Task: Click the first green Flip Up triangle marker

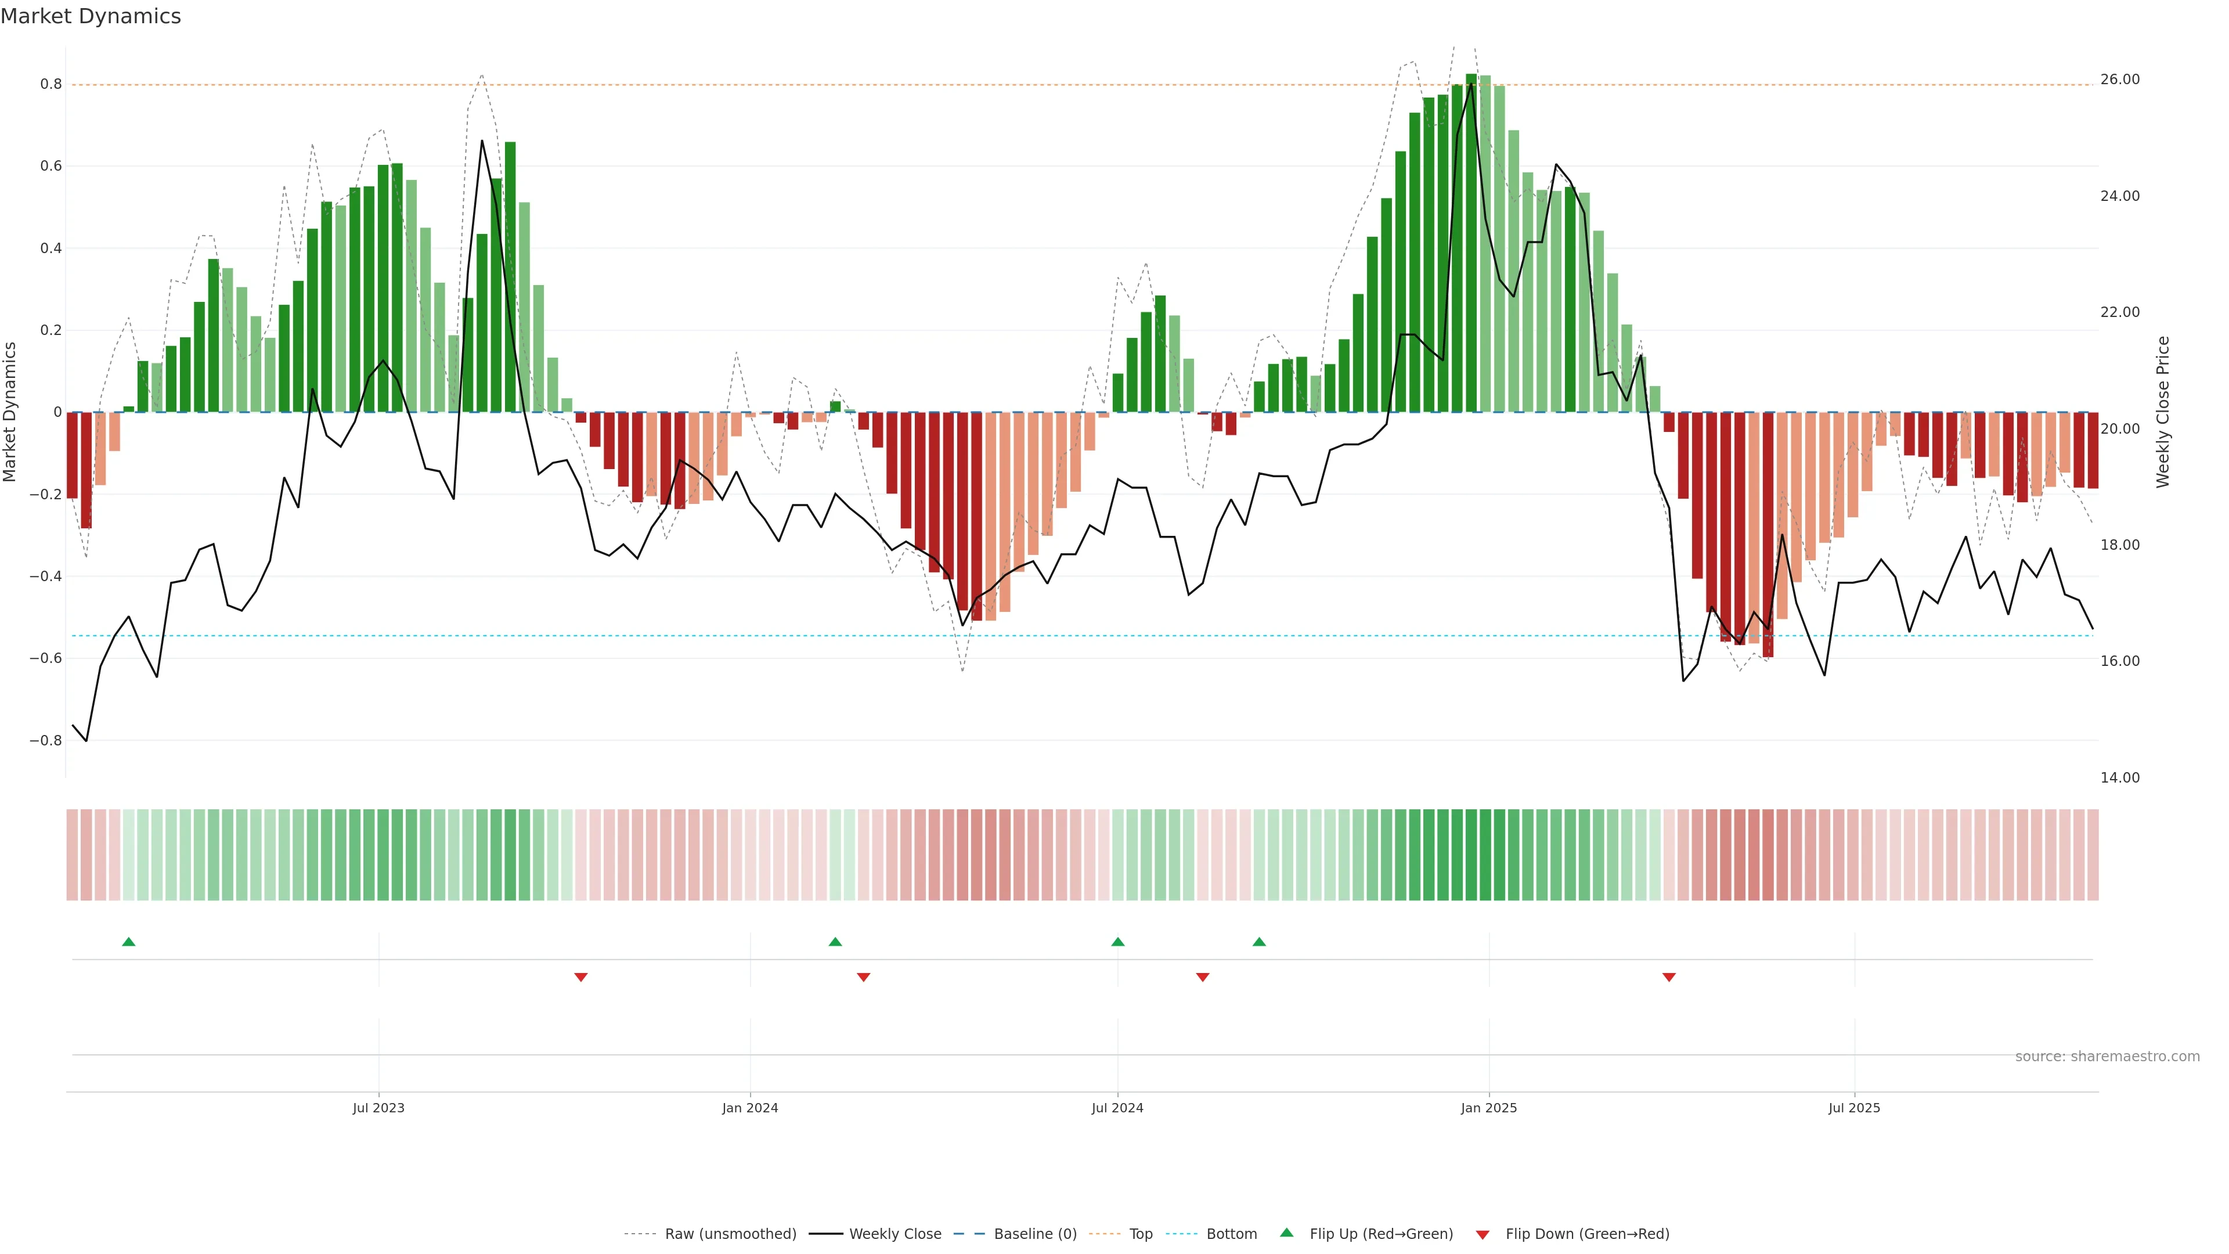Action: tap(129, 942)
